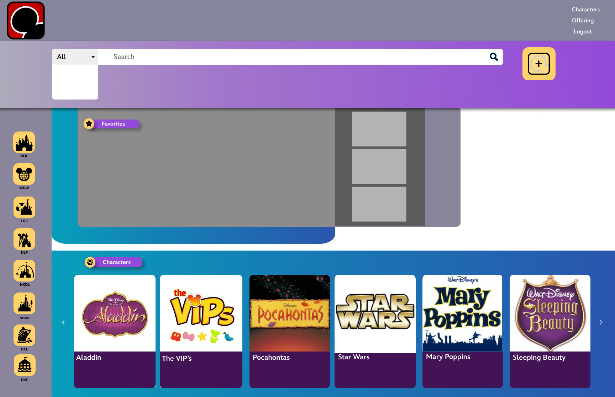615x397 pixels.
Task: Click the red Mickey silhouette app logo
Action: tap(26, 20)
